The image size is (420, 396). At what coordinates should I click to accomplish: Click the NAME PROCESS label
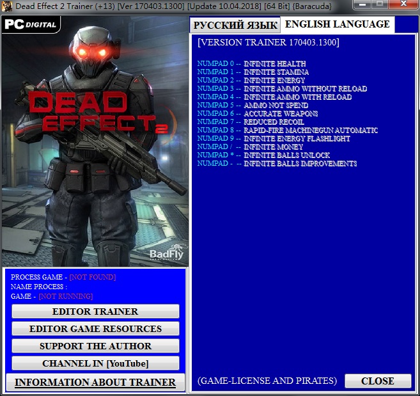click(x=39, y=287)
